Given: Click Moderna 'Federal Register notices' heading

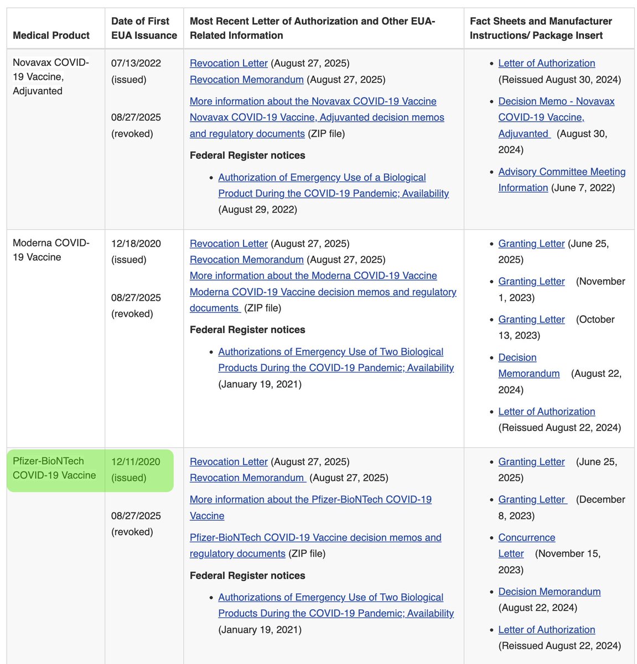Looking at the screenshot, I should click(x=247, y=330).
